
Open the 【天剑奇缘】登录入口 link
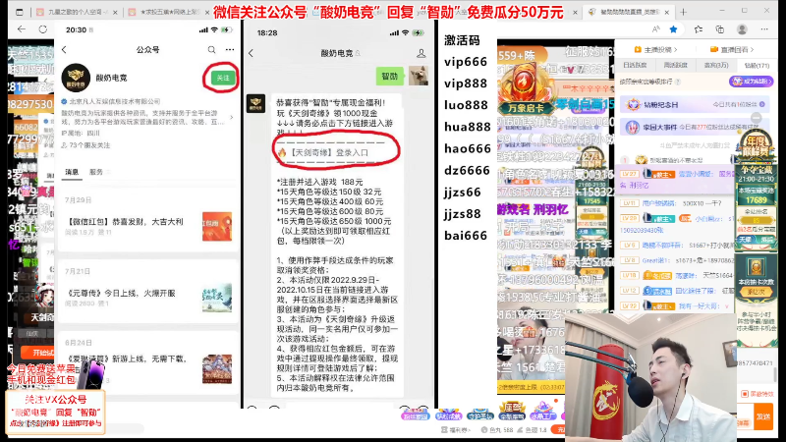[330, 152]
